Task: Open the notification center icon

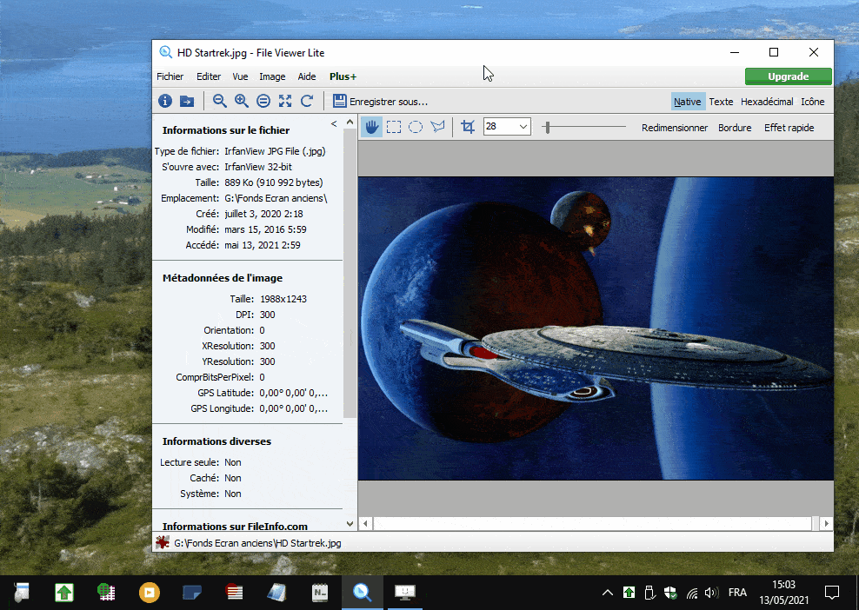Action: point(832,593)
